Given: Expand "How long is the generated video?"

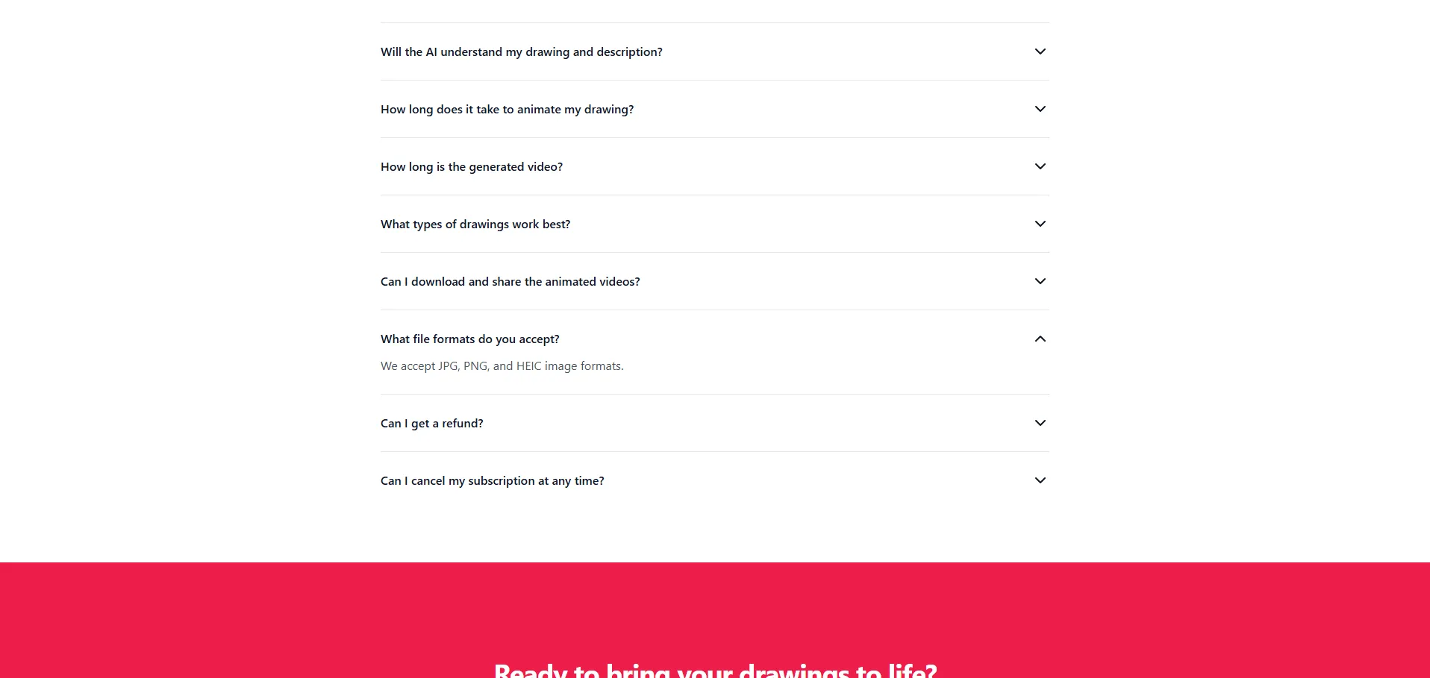Looking at the screenshot, I should coord(471,167).
